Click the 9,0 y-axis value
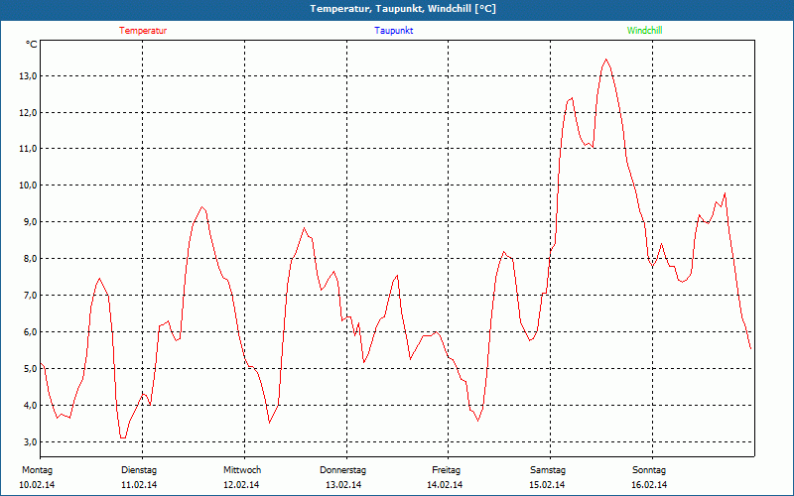 click(29, 221)
